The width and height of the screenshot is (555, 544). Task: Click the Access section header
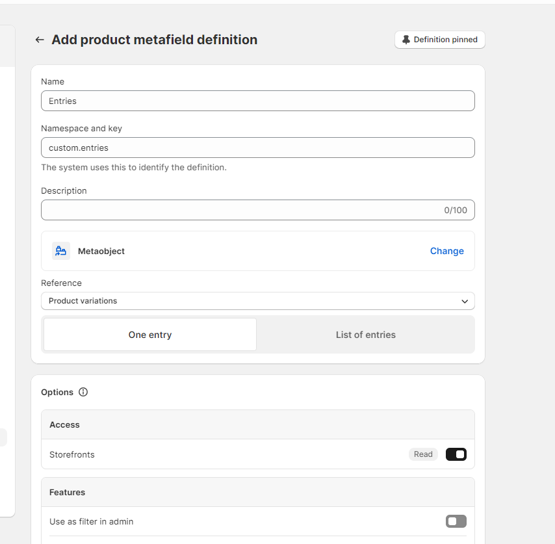coord(64,424)
